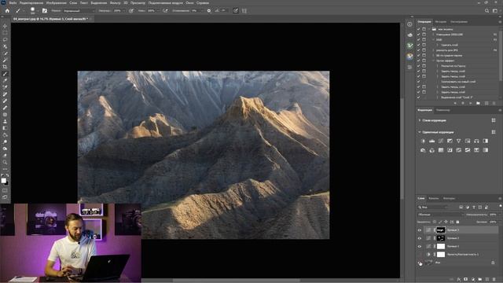Open smoothing options gear icon
The image size is (503, 283).
coord(209,10)
